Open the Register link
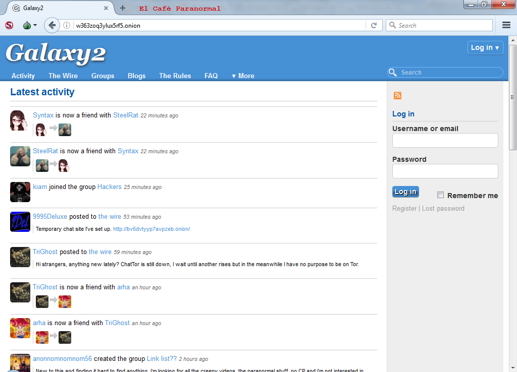 (x=404, y=208)
